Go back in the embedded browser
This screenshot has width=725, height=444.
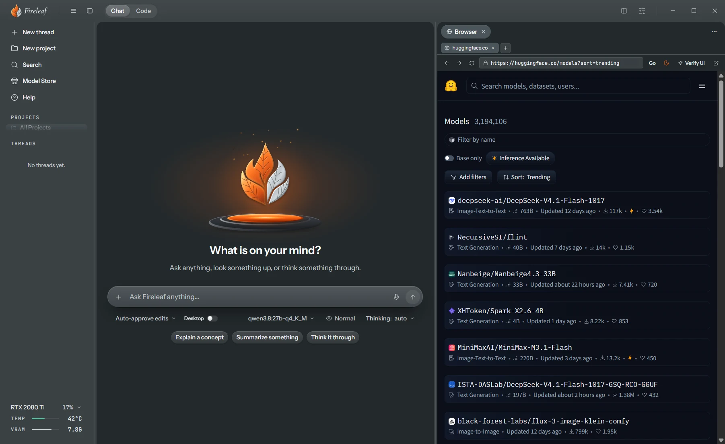[x=447, y=63]
